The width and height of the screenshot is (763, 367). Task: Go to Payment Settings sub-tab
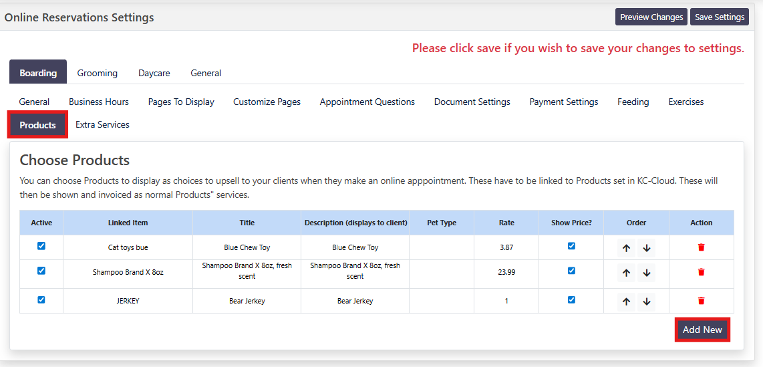[x=563, y=102]
